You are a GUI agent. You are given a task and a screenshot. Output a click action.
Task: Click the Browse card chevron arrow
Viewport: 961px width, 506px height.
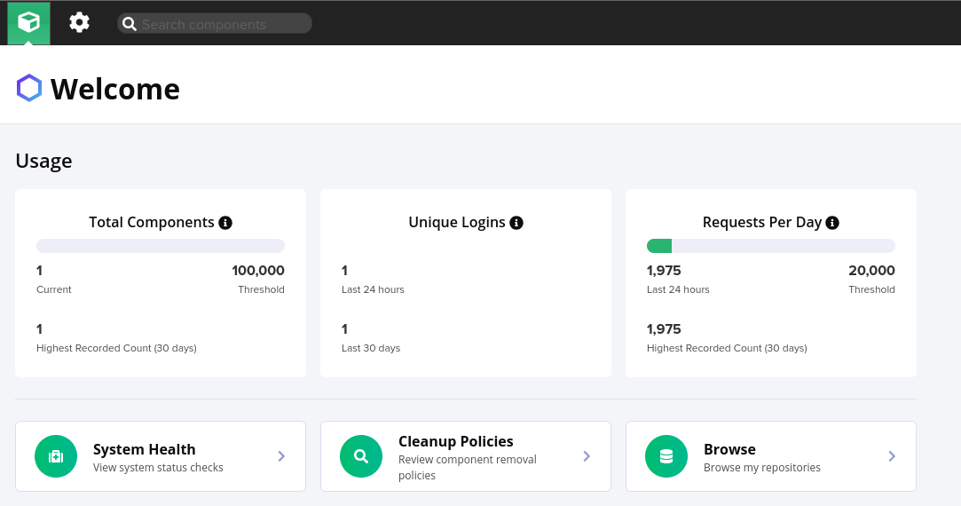click(x=892, y=456)
